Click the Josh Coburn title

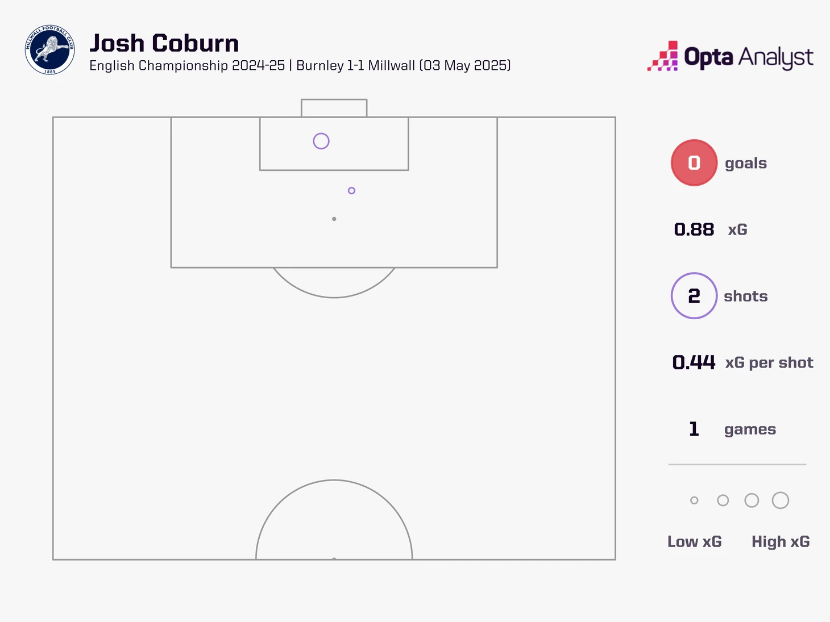click(x=164, y=43)
